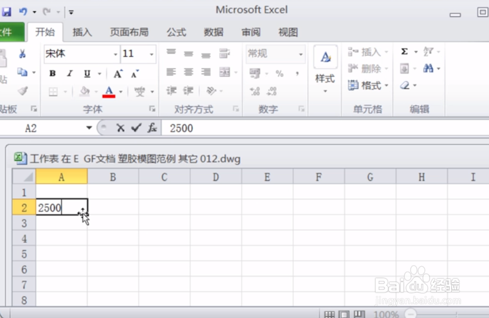Apply red Font Color button
Image resolution: width=489 pixels, height=318 pixels.
click(x=109, y=92)
